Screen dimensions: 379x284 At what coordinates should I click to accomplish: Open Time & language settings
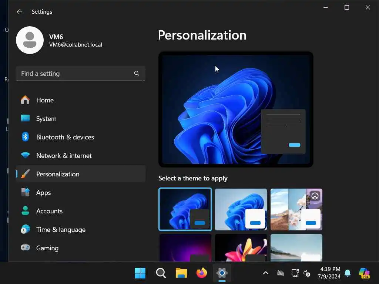[x=80, y=229]
